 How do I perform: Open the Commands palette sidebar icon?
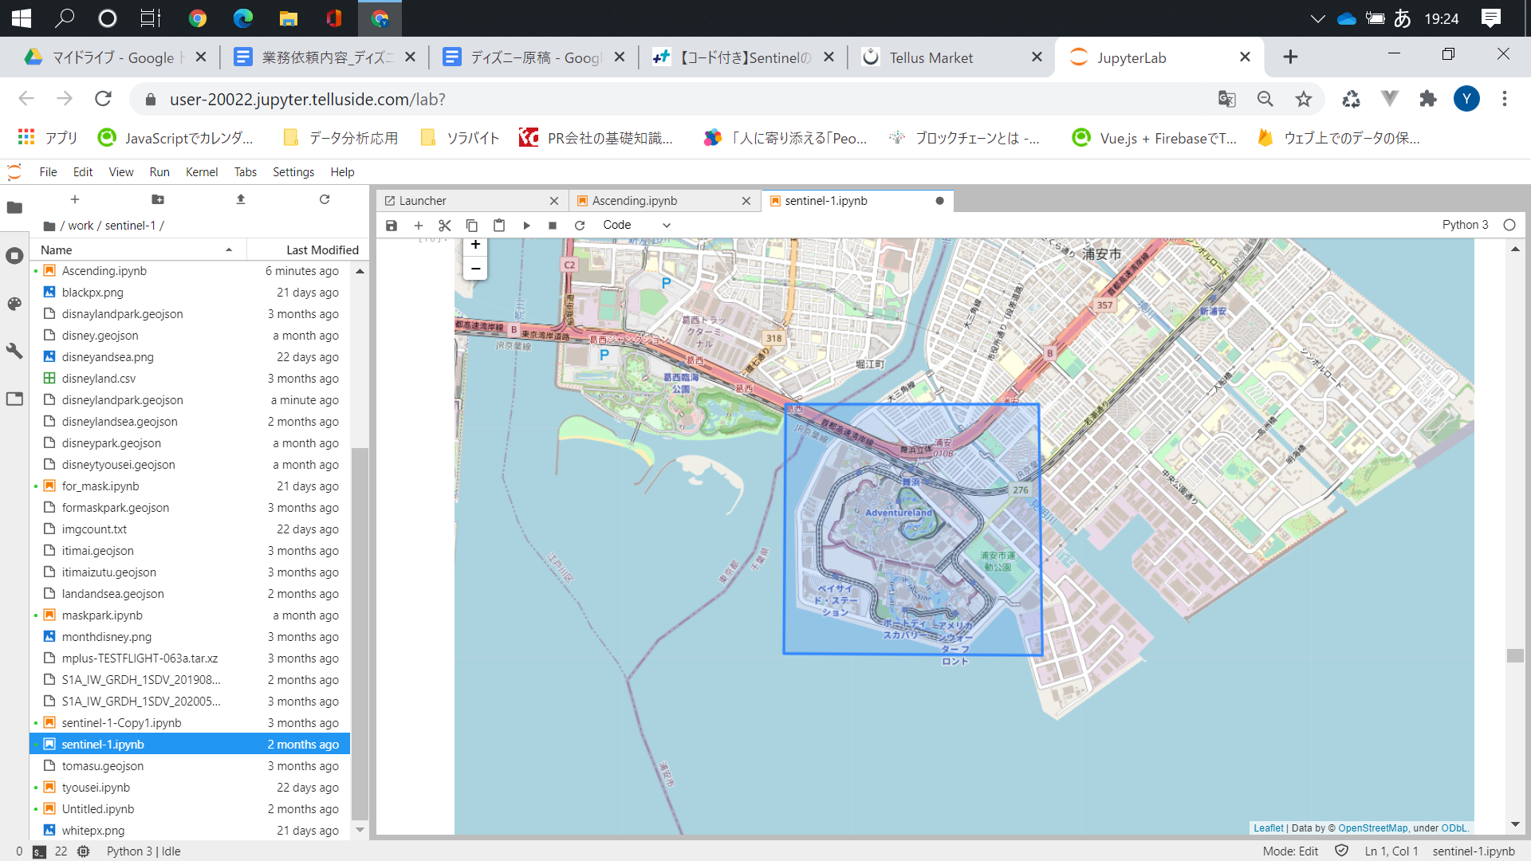[x=14, y=304]
